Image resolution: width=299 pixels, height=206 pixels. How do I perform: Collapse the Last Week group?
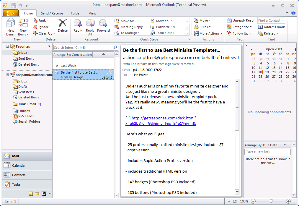57,66
